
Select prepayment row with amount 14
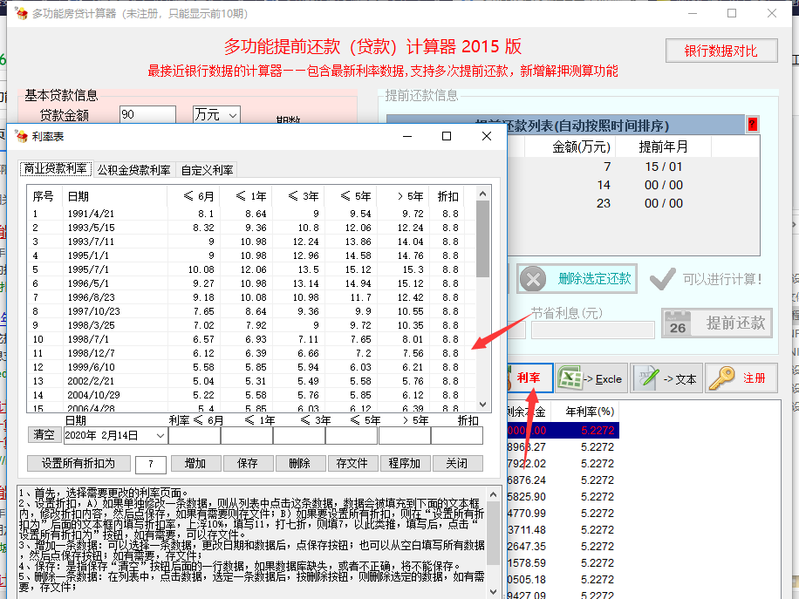(633, 185)
